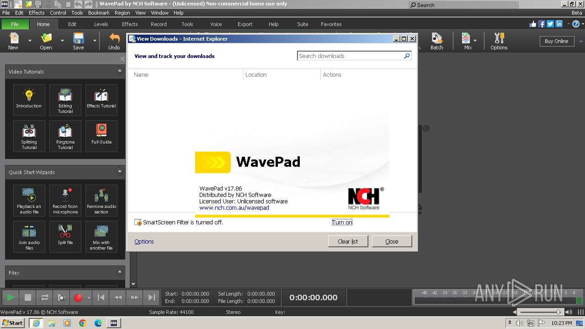Switch to the Edit ribbon tab
Image resolution: width=585 pixels, height=329 pixels.
72,24
